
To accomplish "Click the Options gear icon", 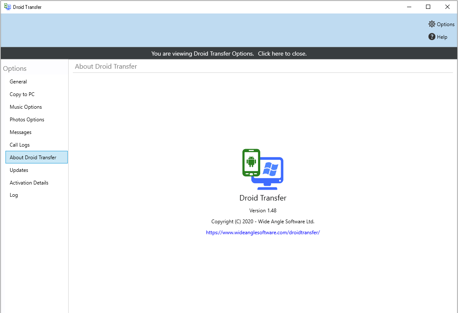I will (x=432, y=24).
